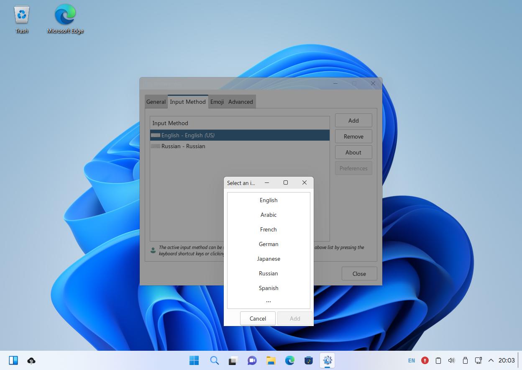Select French in the language list

coord(269,229)
